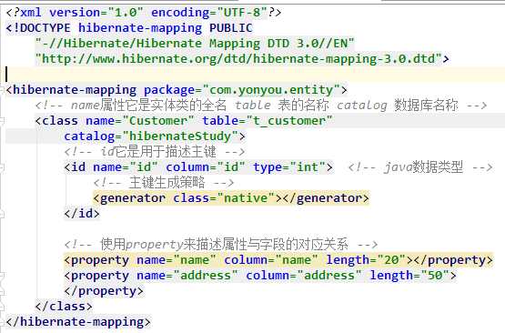Click the closing </generator> tag
Viewport: 505px width, 333px height.
point(326,198)
